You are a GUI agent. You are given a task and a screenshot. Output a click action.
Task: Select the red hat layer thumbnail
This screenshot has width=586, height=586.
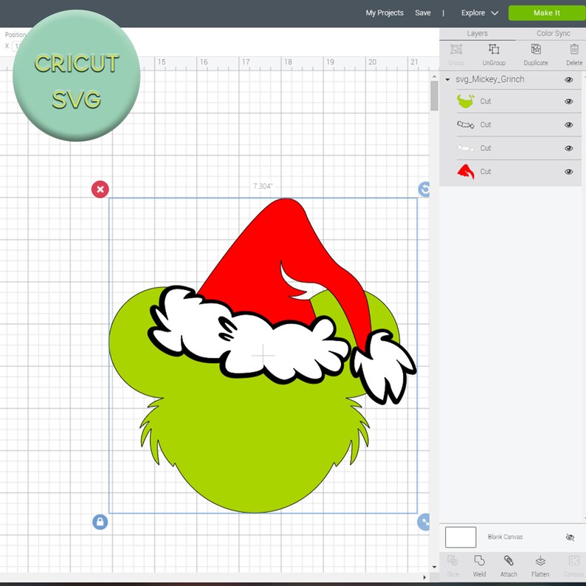click(465, 171)
